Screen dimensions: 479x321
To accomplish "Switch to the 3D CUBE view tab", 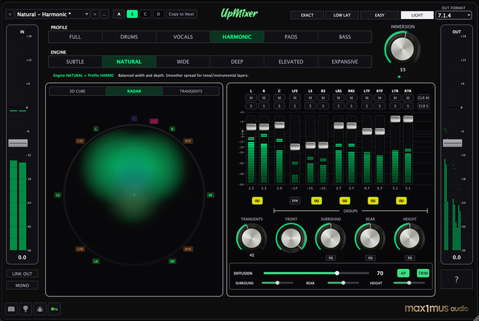I will tap(78, 91).
